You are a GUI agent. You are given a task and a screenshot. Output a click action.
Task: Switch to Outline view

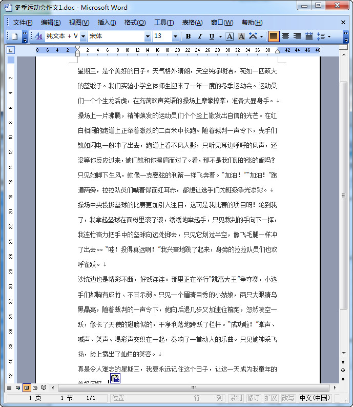[x=35, y=387]
